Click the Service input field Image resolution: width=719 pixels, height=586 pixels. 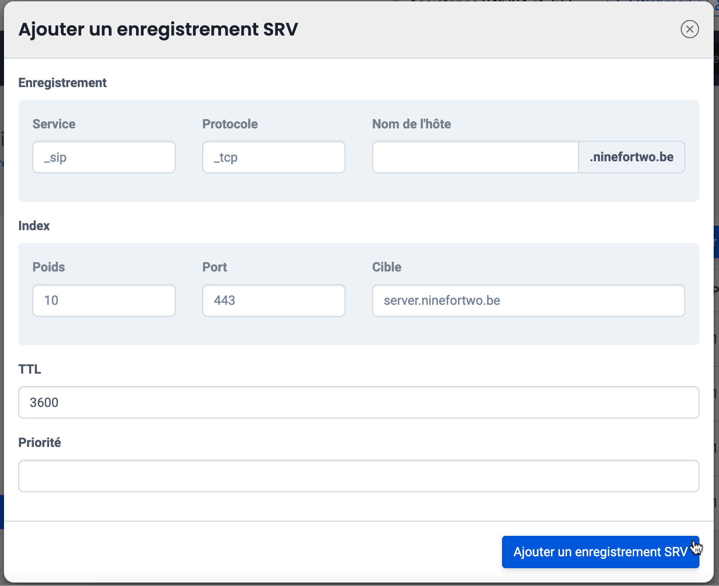(104, 157)
